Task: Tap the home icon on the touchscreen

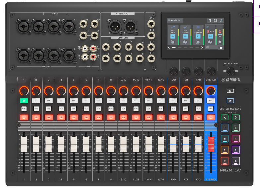Action: coord(221,20)
